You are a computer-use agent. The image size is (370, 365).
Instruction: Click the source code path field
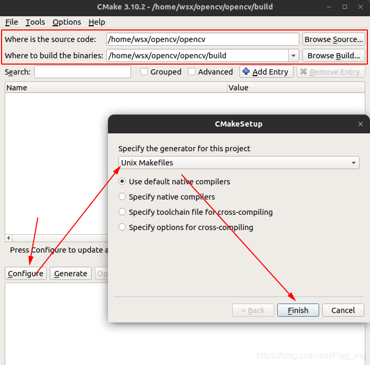point(203,39)
